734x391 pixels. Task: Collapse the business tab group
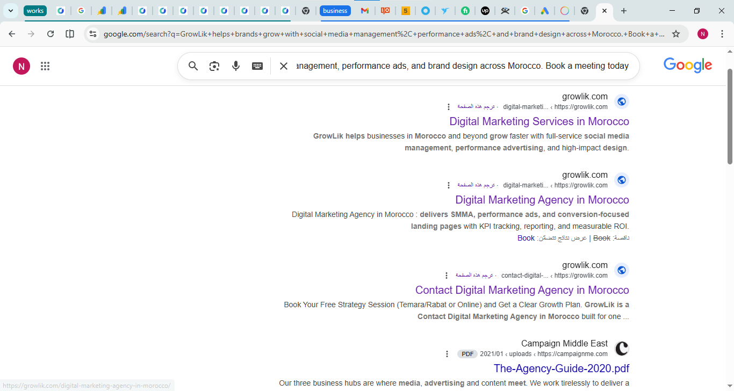(x=335, y=11)
